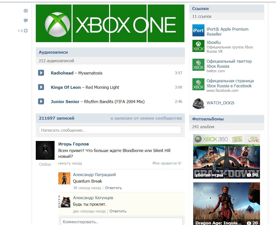Open the Ссылки section header
The height and width of the screenshot is (225, 276).
(x=227, y=9)
